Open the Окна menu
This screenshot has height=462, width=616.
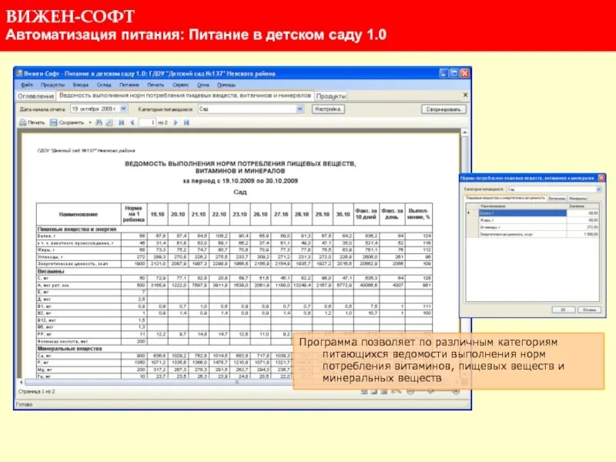click(x=203, y=85)
